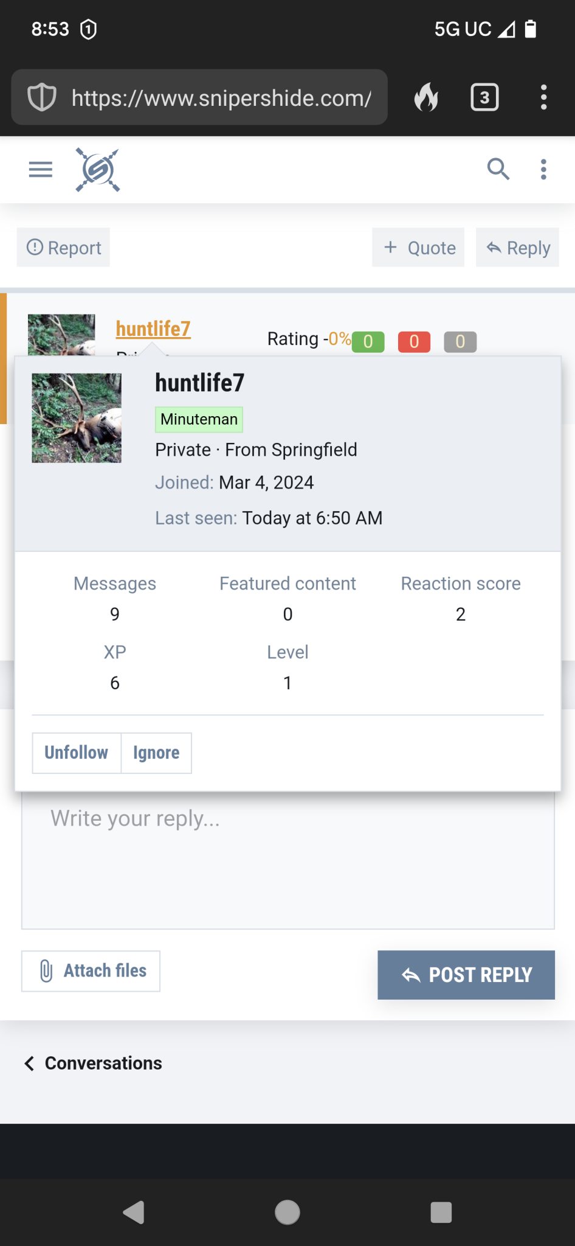Toggle Unfollow for huntlife7

pos(77,753)
